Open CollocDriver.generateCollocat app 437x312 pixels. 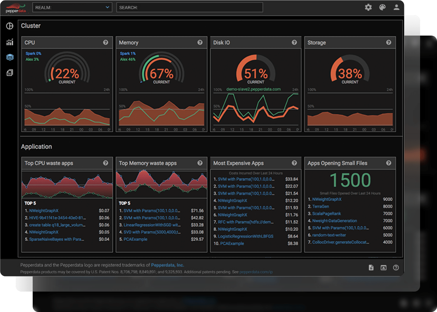click(x=341, y=242)
